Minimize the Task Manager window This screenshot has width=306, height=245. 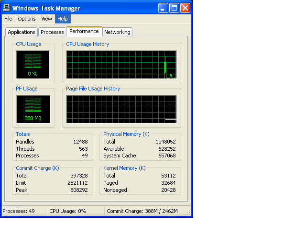click(163, 8)
